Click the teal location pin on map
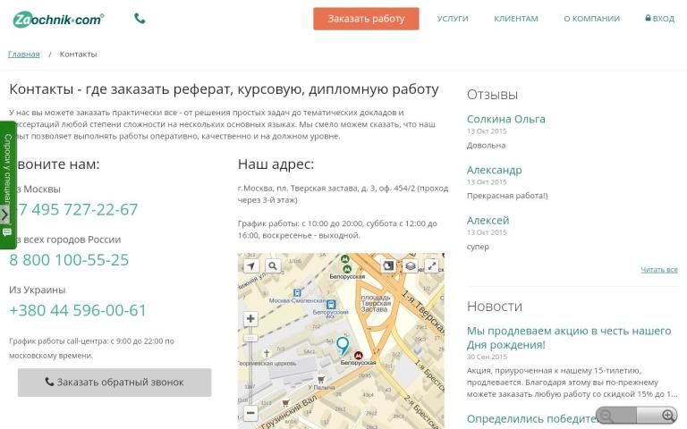 [x=343, y=346]
